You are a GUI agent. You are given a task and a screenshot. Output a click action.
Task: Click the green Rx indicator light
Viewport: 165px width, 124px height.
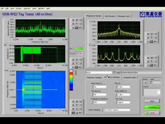tap(79, 49)
